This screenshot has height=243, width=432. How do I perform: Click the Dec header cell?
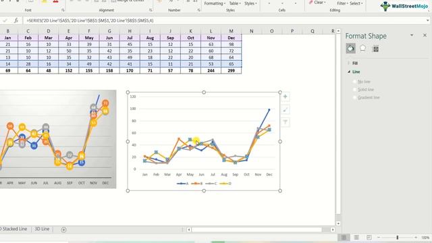pos(231,38)
